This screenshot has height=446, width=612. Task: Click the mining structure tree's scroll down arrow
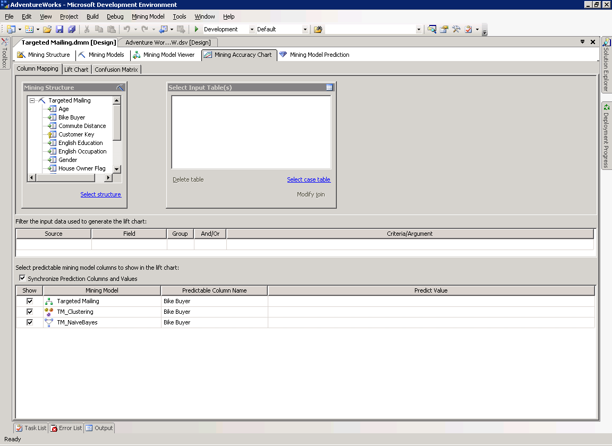pos(117,169)
